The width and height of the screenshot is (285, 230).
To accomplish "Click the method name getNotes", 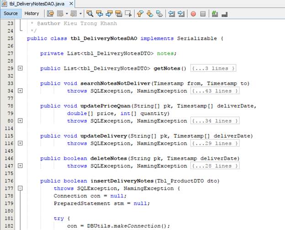I will [167, 68].
